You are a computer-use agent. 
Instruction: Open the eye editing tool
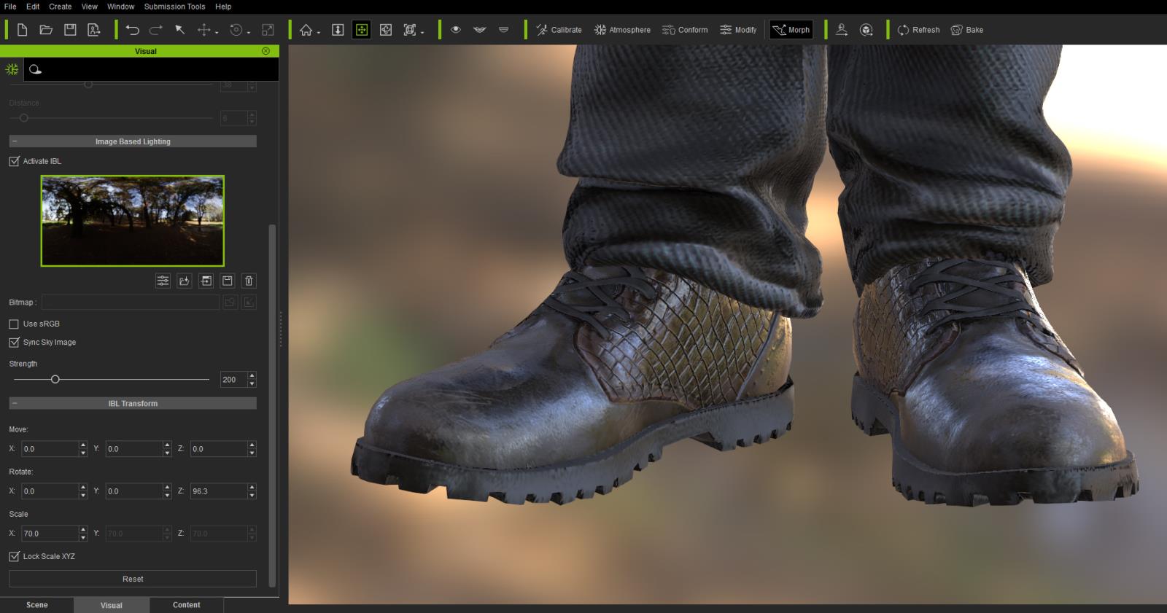(x=456, y=30)
